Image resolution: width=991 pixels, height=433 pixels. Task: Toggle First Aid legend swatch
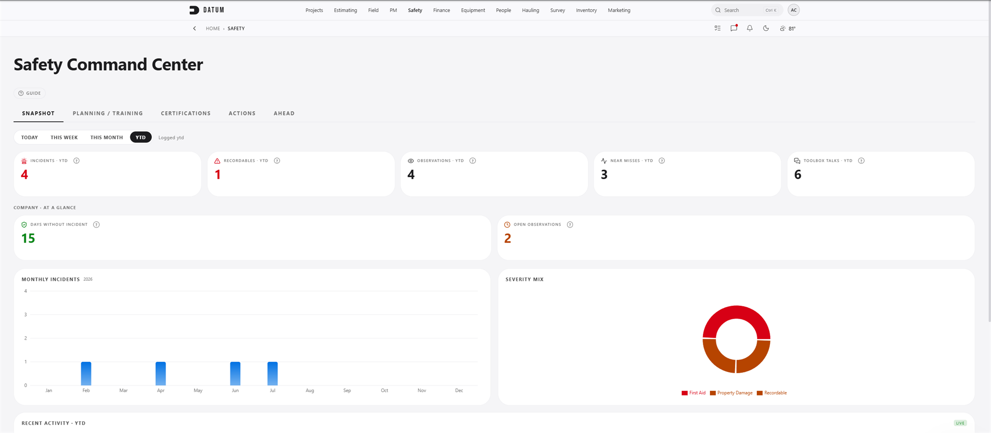coord(685,393)
